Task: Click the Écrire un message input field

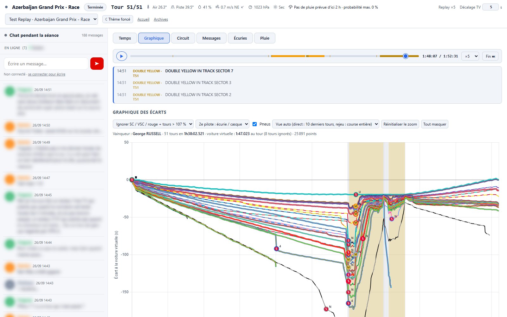Action: 46,63
